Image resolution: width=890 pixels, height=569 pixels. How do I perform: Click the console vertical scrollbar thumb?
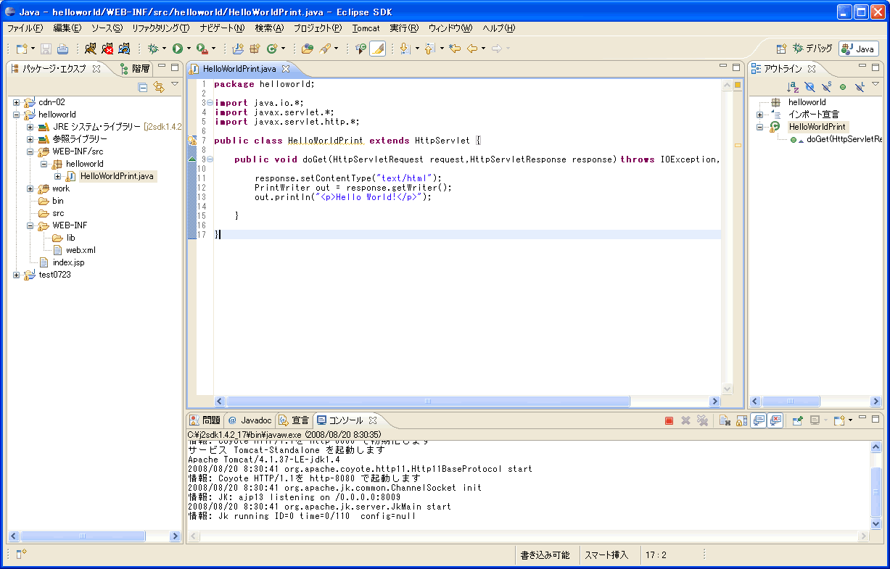[x=876, y=491]
